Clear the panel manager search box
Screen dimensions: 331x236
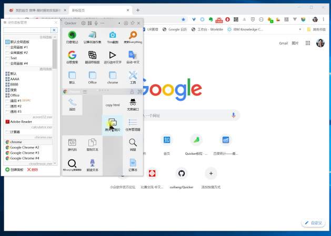coord(54,30)
